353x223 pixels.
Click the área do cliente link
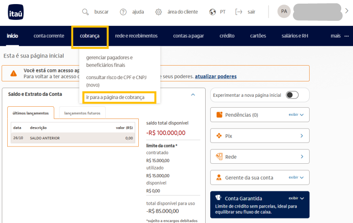pos(183,12)
